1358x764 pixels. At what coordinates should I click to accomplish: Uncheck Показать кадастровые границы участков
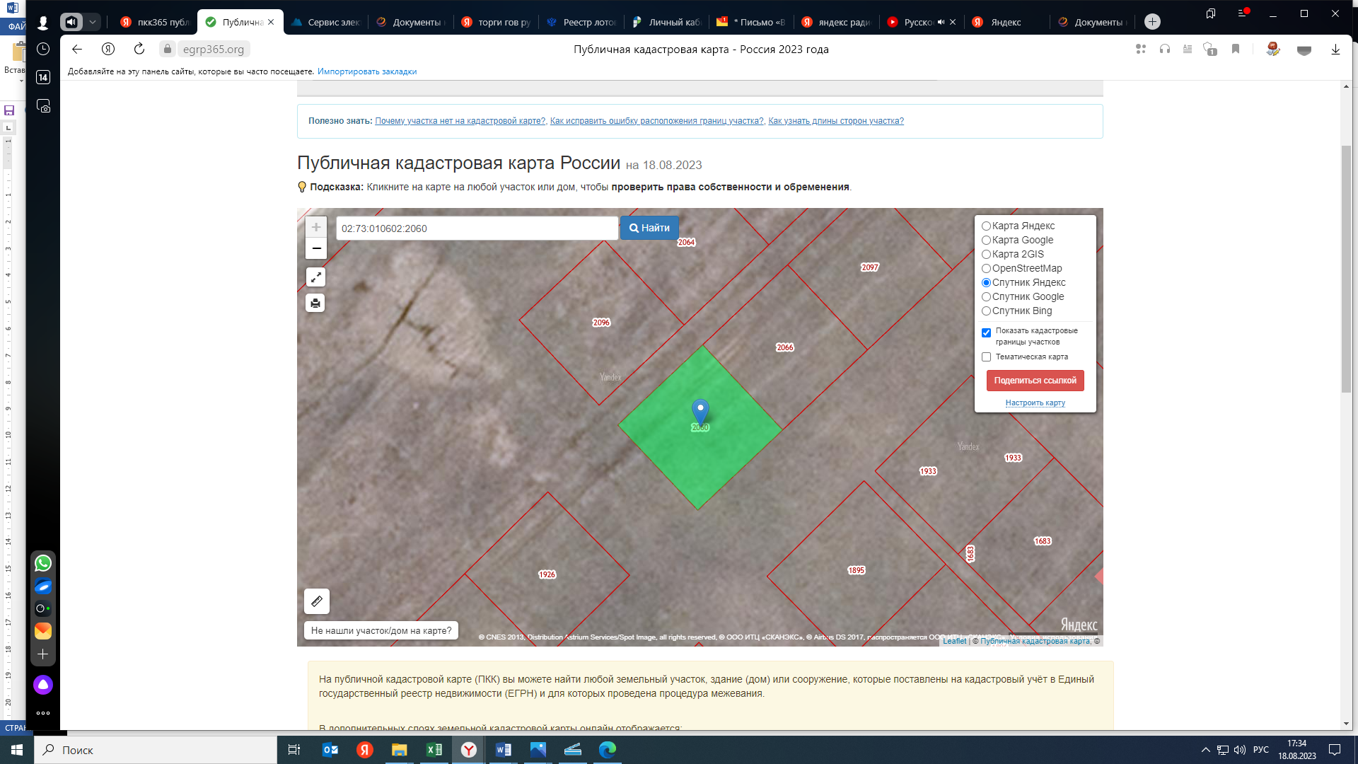pos(986,332)
